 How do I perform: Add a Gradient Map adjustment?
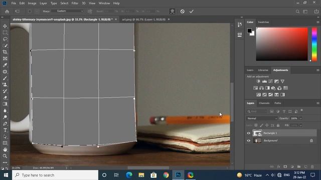(282, 94)
